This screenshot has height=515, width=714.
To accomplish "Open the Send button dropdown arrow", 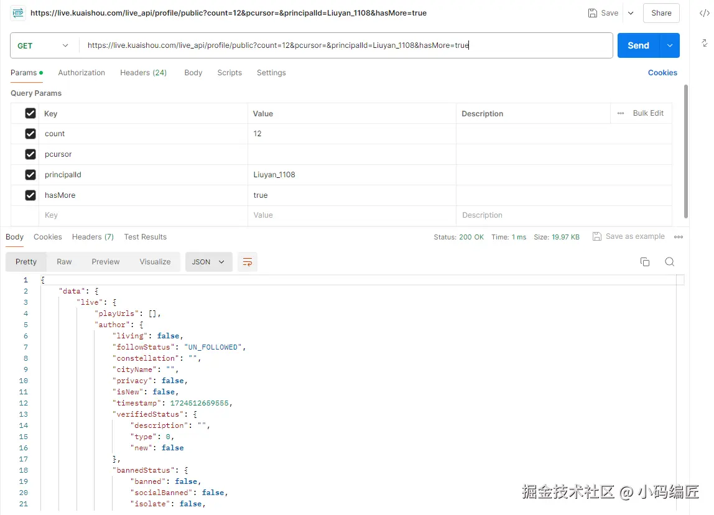I will [670, 45].
